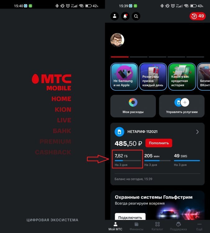Tap the blue SIM icon beside НЕТАРИФ 112021

pyautogui.click(x=119, y=132)
